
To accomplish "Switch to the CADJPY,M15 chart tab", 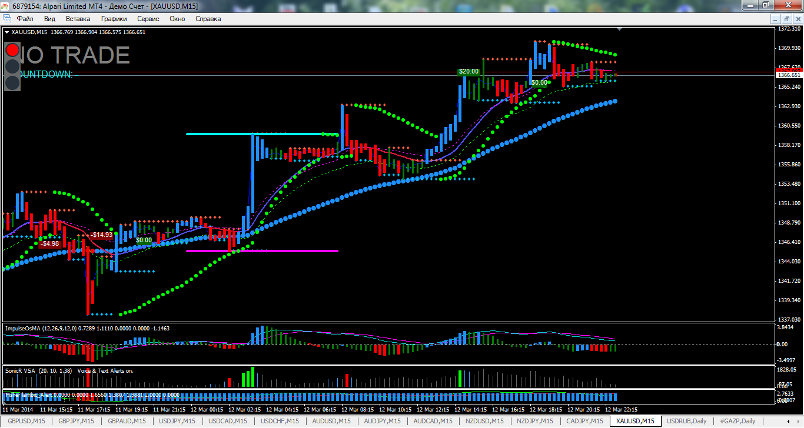I will pos(584,421).
